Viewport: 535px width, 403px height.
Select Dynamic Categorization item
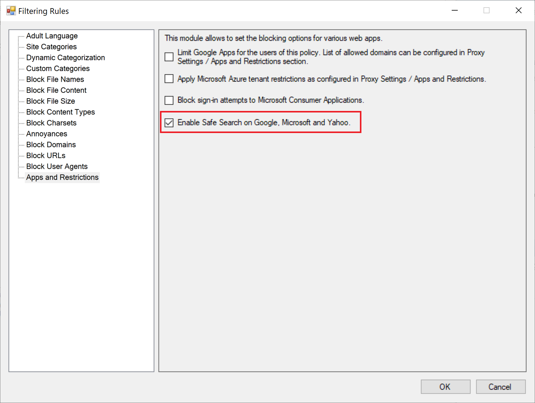tap(65, 58)
